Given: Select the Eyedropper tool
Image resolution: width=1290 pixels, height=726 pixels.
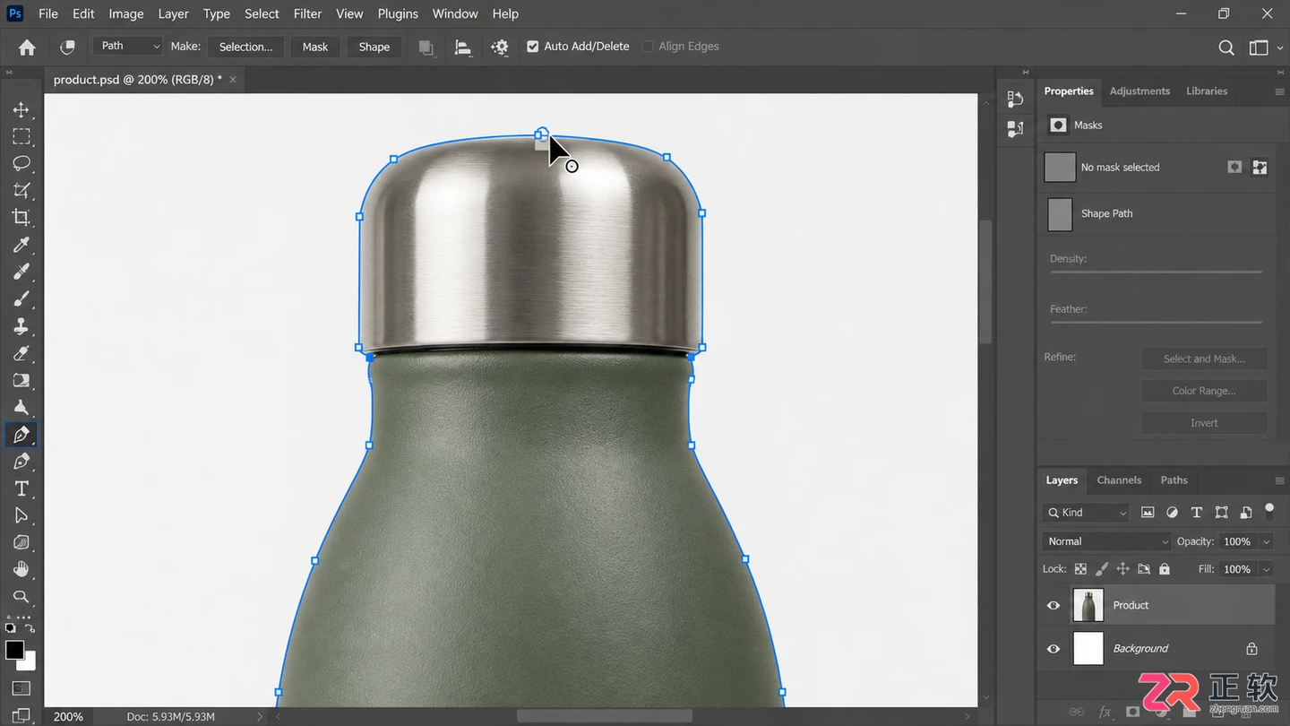Looking at the screenshot, I should coord(21,245).
